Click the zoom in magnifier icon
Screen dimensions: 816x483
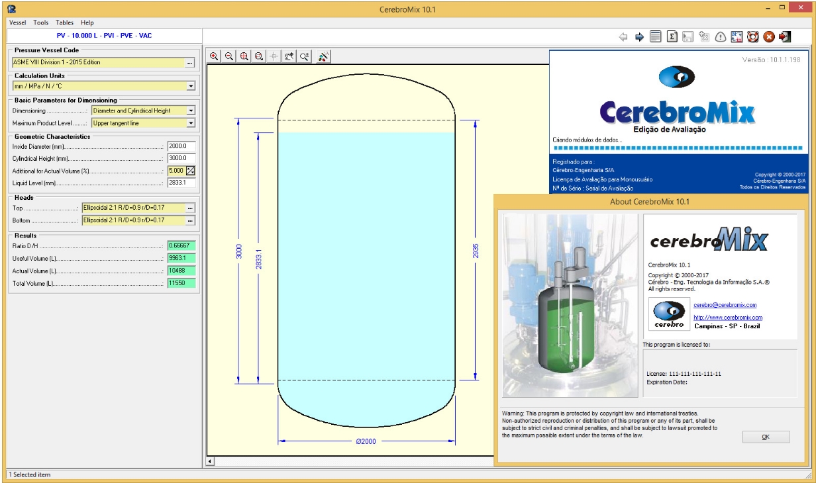click(x=214, y=57)
